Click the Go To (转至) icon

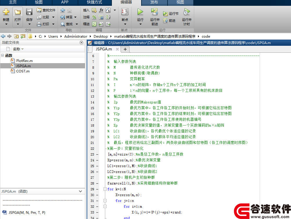pos(63,17)
